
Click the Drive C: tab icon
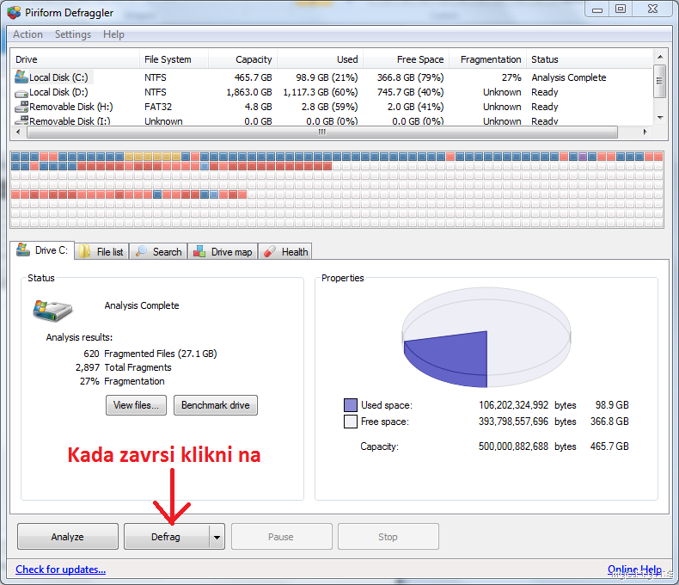[23, 249]
